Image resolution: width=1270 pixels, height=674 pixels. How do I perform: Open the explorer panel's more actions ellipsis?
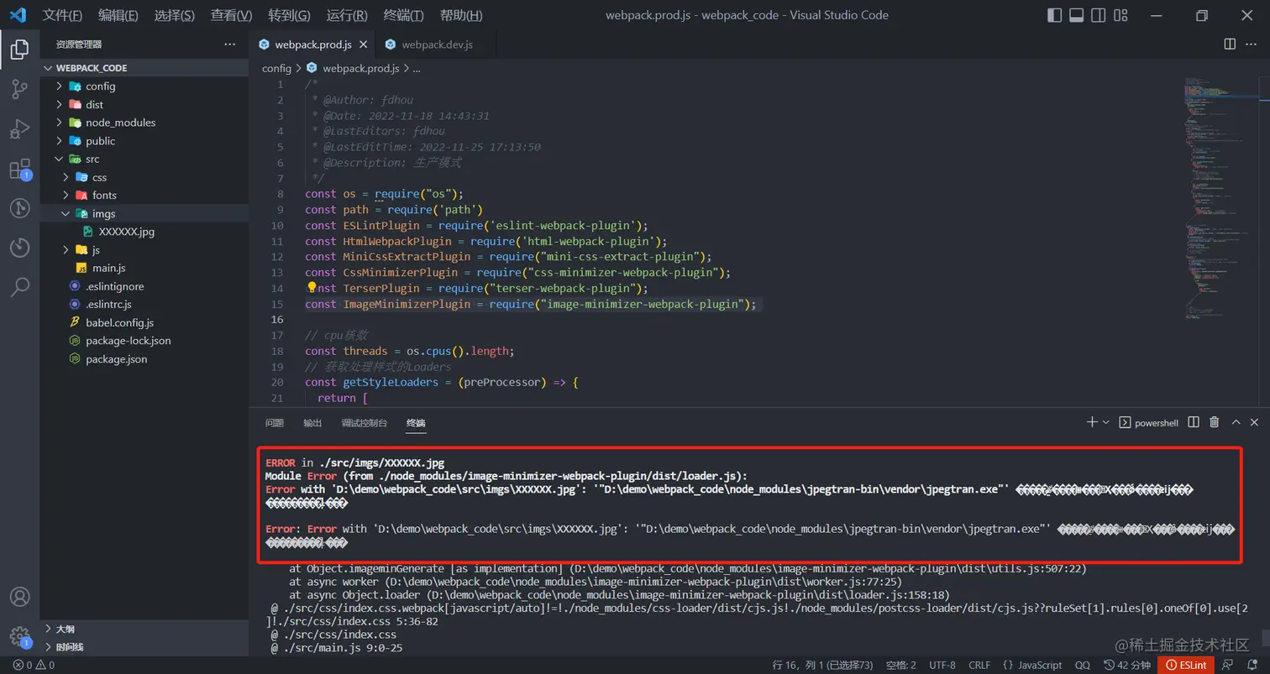click(229, 44)
